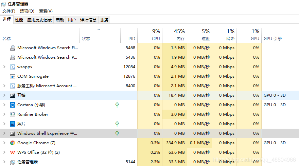Image resolution: width=299 pixels, height=166 pixels.
Task: Click Cortana's GPU 0 - 3D cell
Action: pos(275,105)
